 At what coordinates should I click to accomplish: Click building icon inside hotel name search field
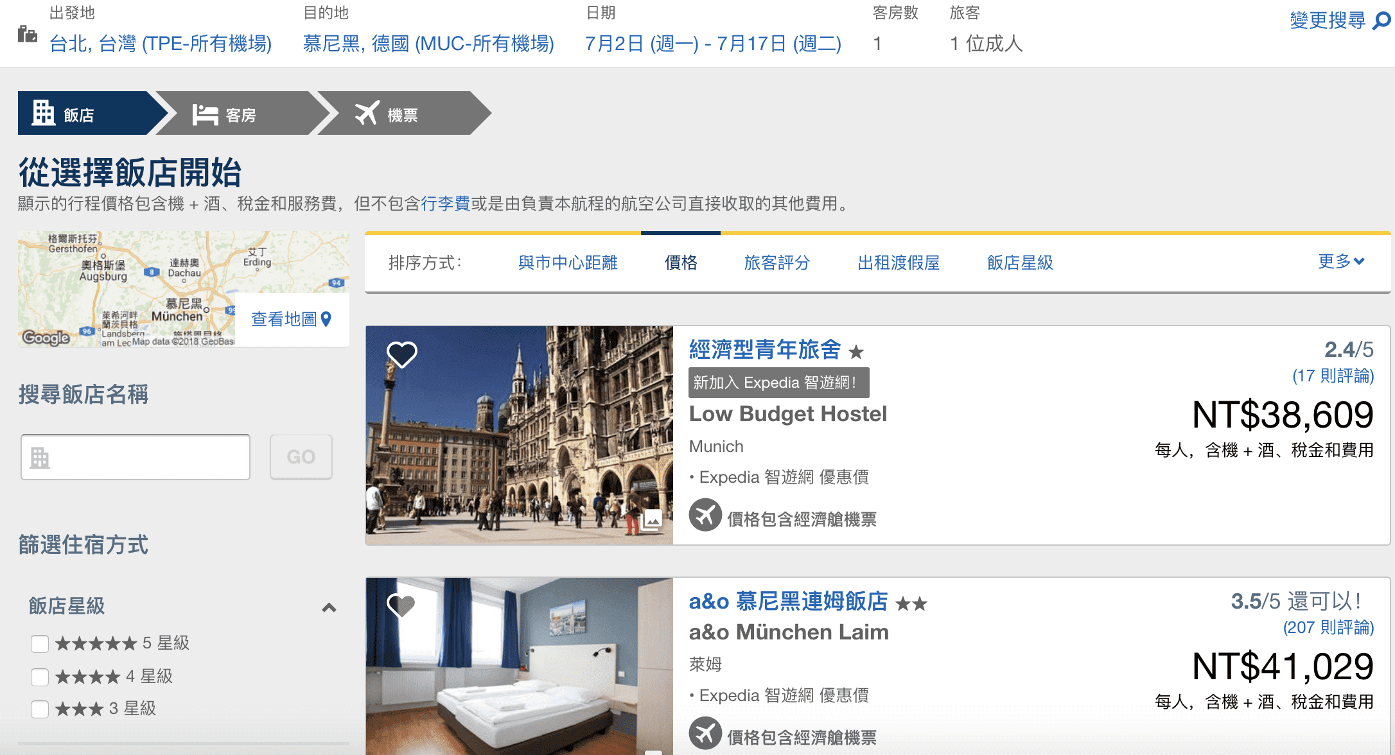(x=40, y=457)
